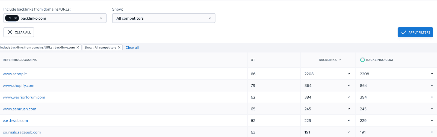Click the Clear All button with X

[x=19, y=32]
